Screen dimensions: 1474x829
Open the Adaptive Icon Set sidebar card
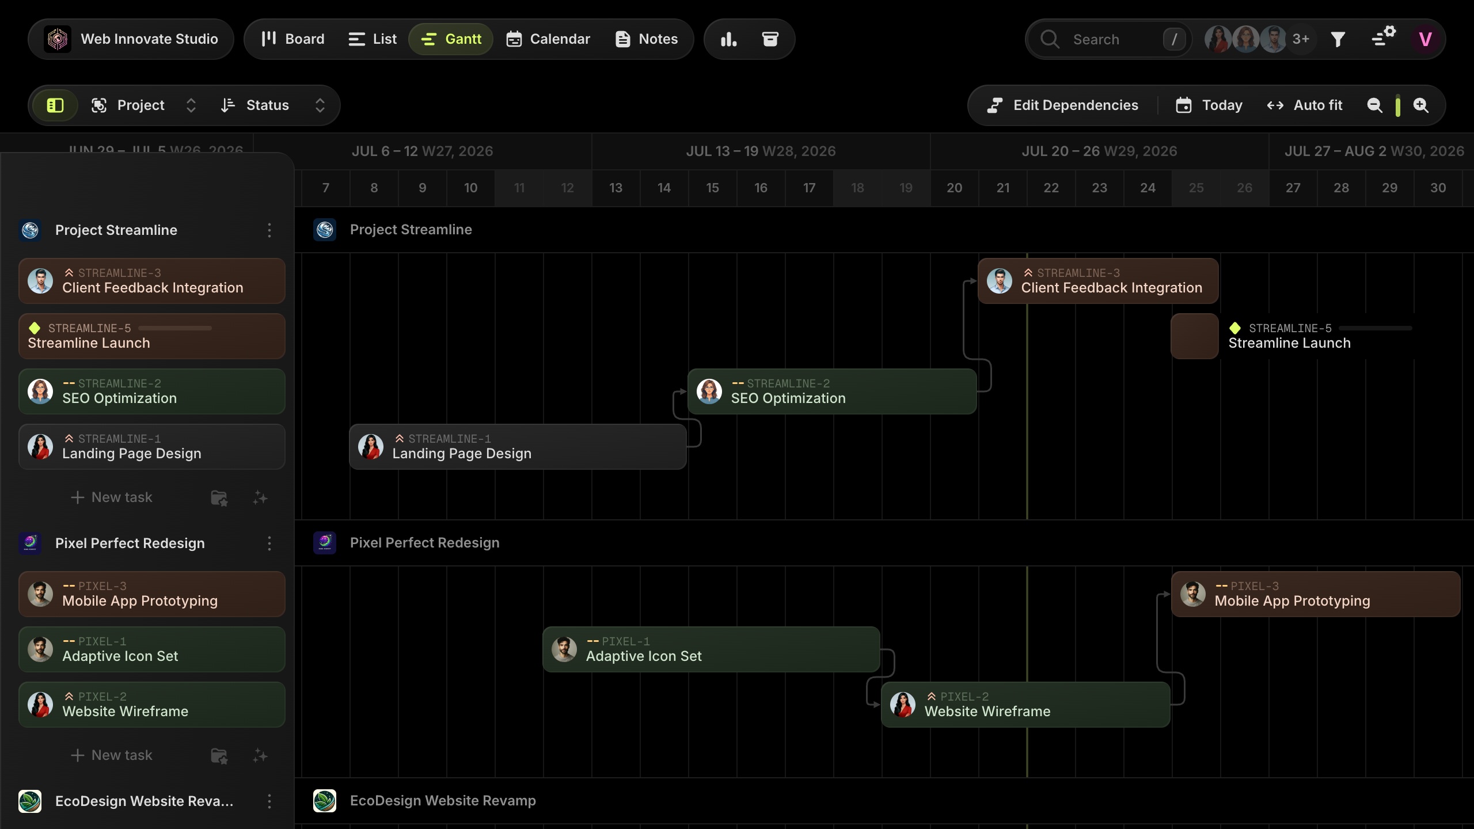(x=152, y=649)
